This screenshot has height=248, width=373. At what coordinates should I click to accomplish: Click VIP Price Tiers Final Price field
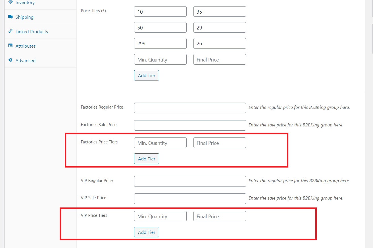click(x=220, y=216)
